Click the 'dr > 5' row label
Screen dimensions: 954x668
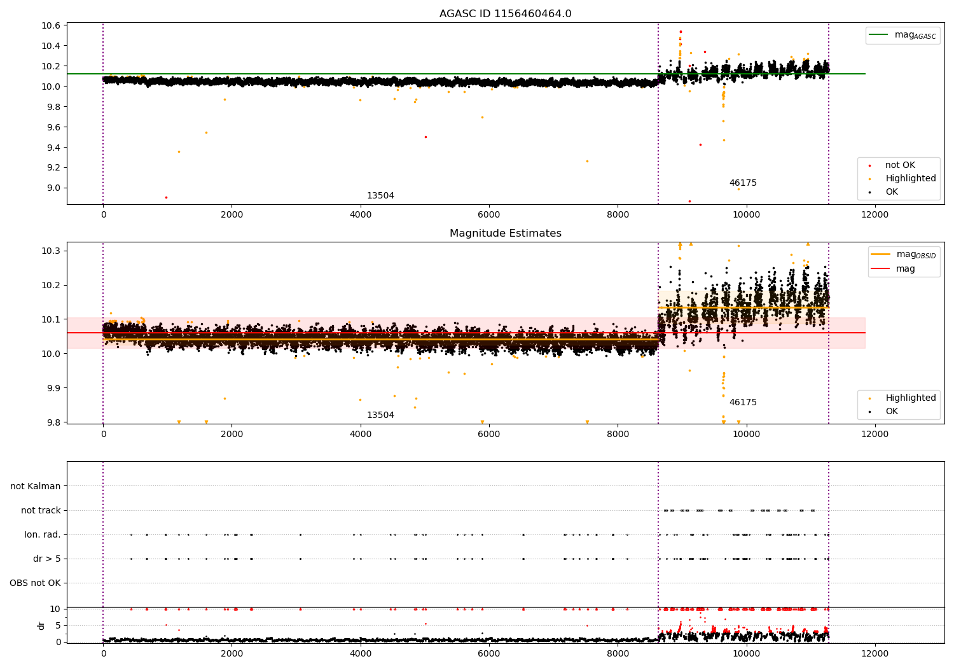point(47,559)
